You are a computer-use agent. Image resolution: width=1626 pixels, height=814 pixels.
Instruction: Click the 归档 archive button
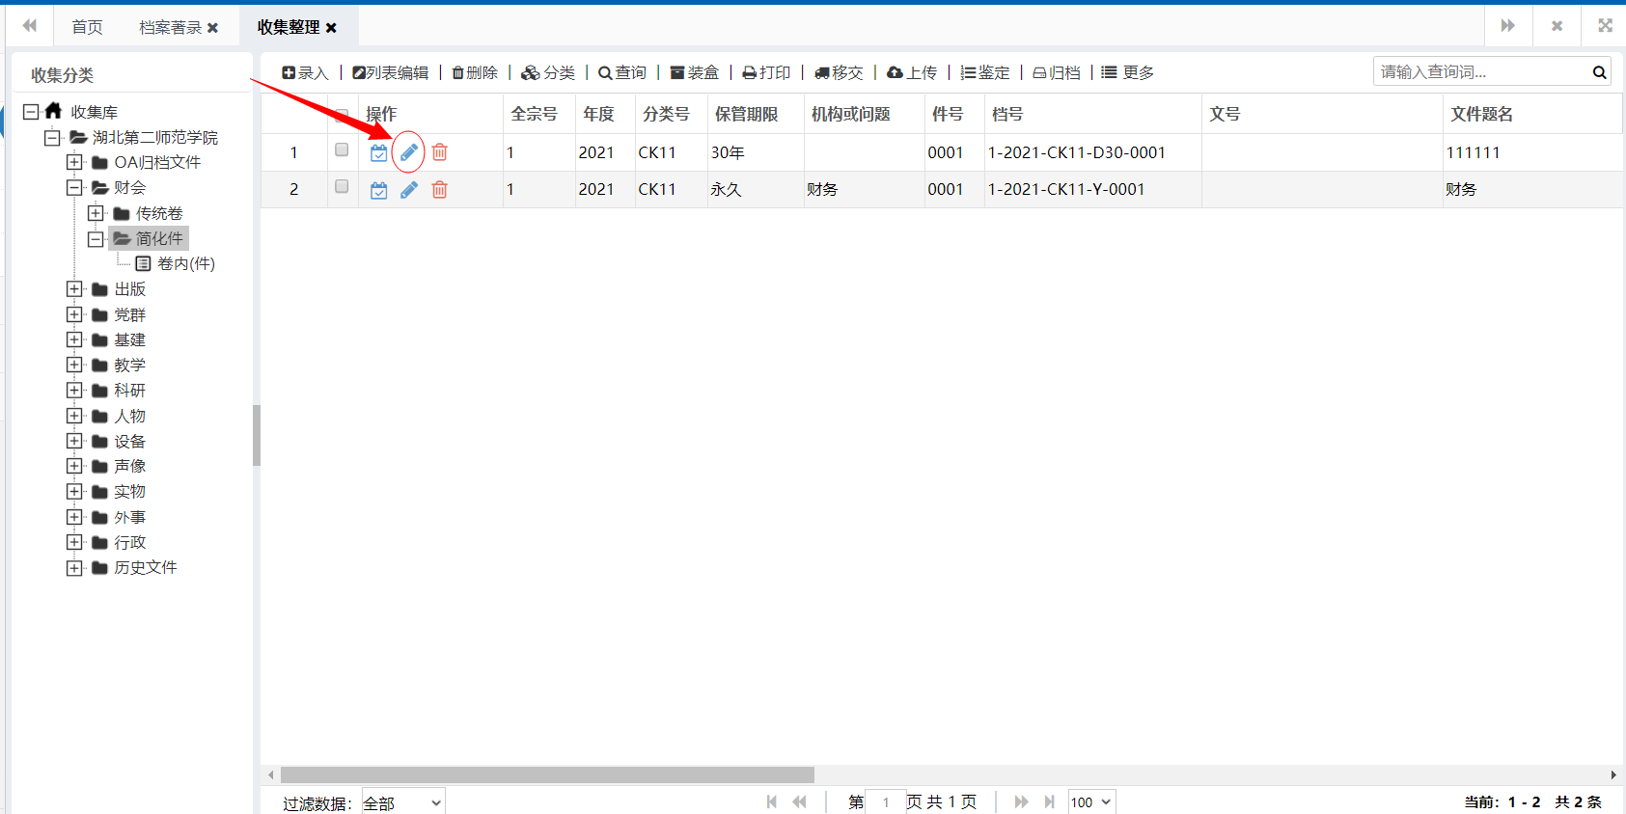point(1057,73)
